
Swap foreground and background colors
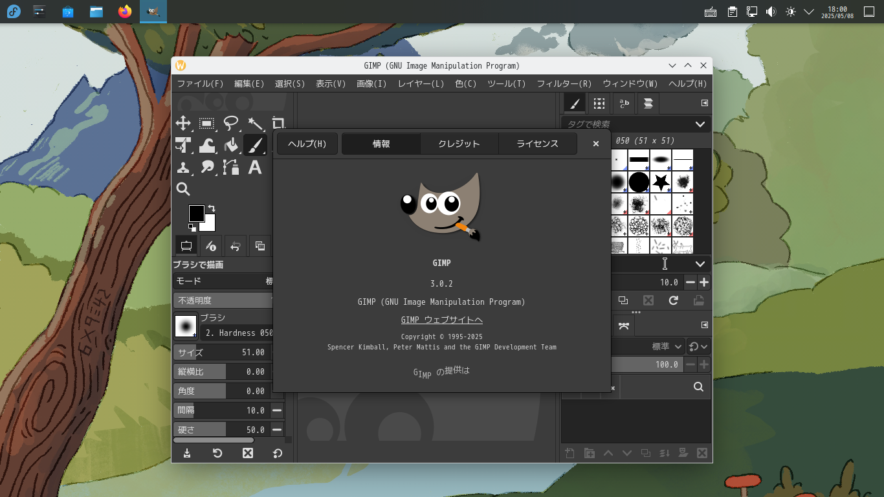point(212,208)
